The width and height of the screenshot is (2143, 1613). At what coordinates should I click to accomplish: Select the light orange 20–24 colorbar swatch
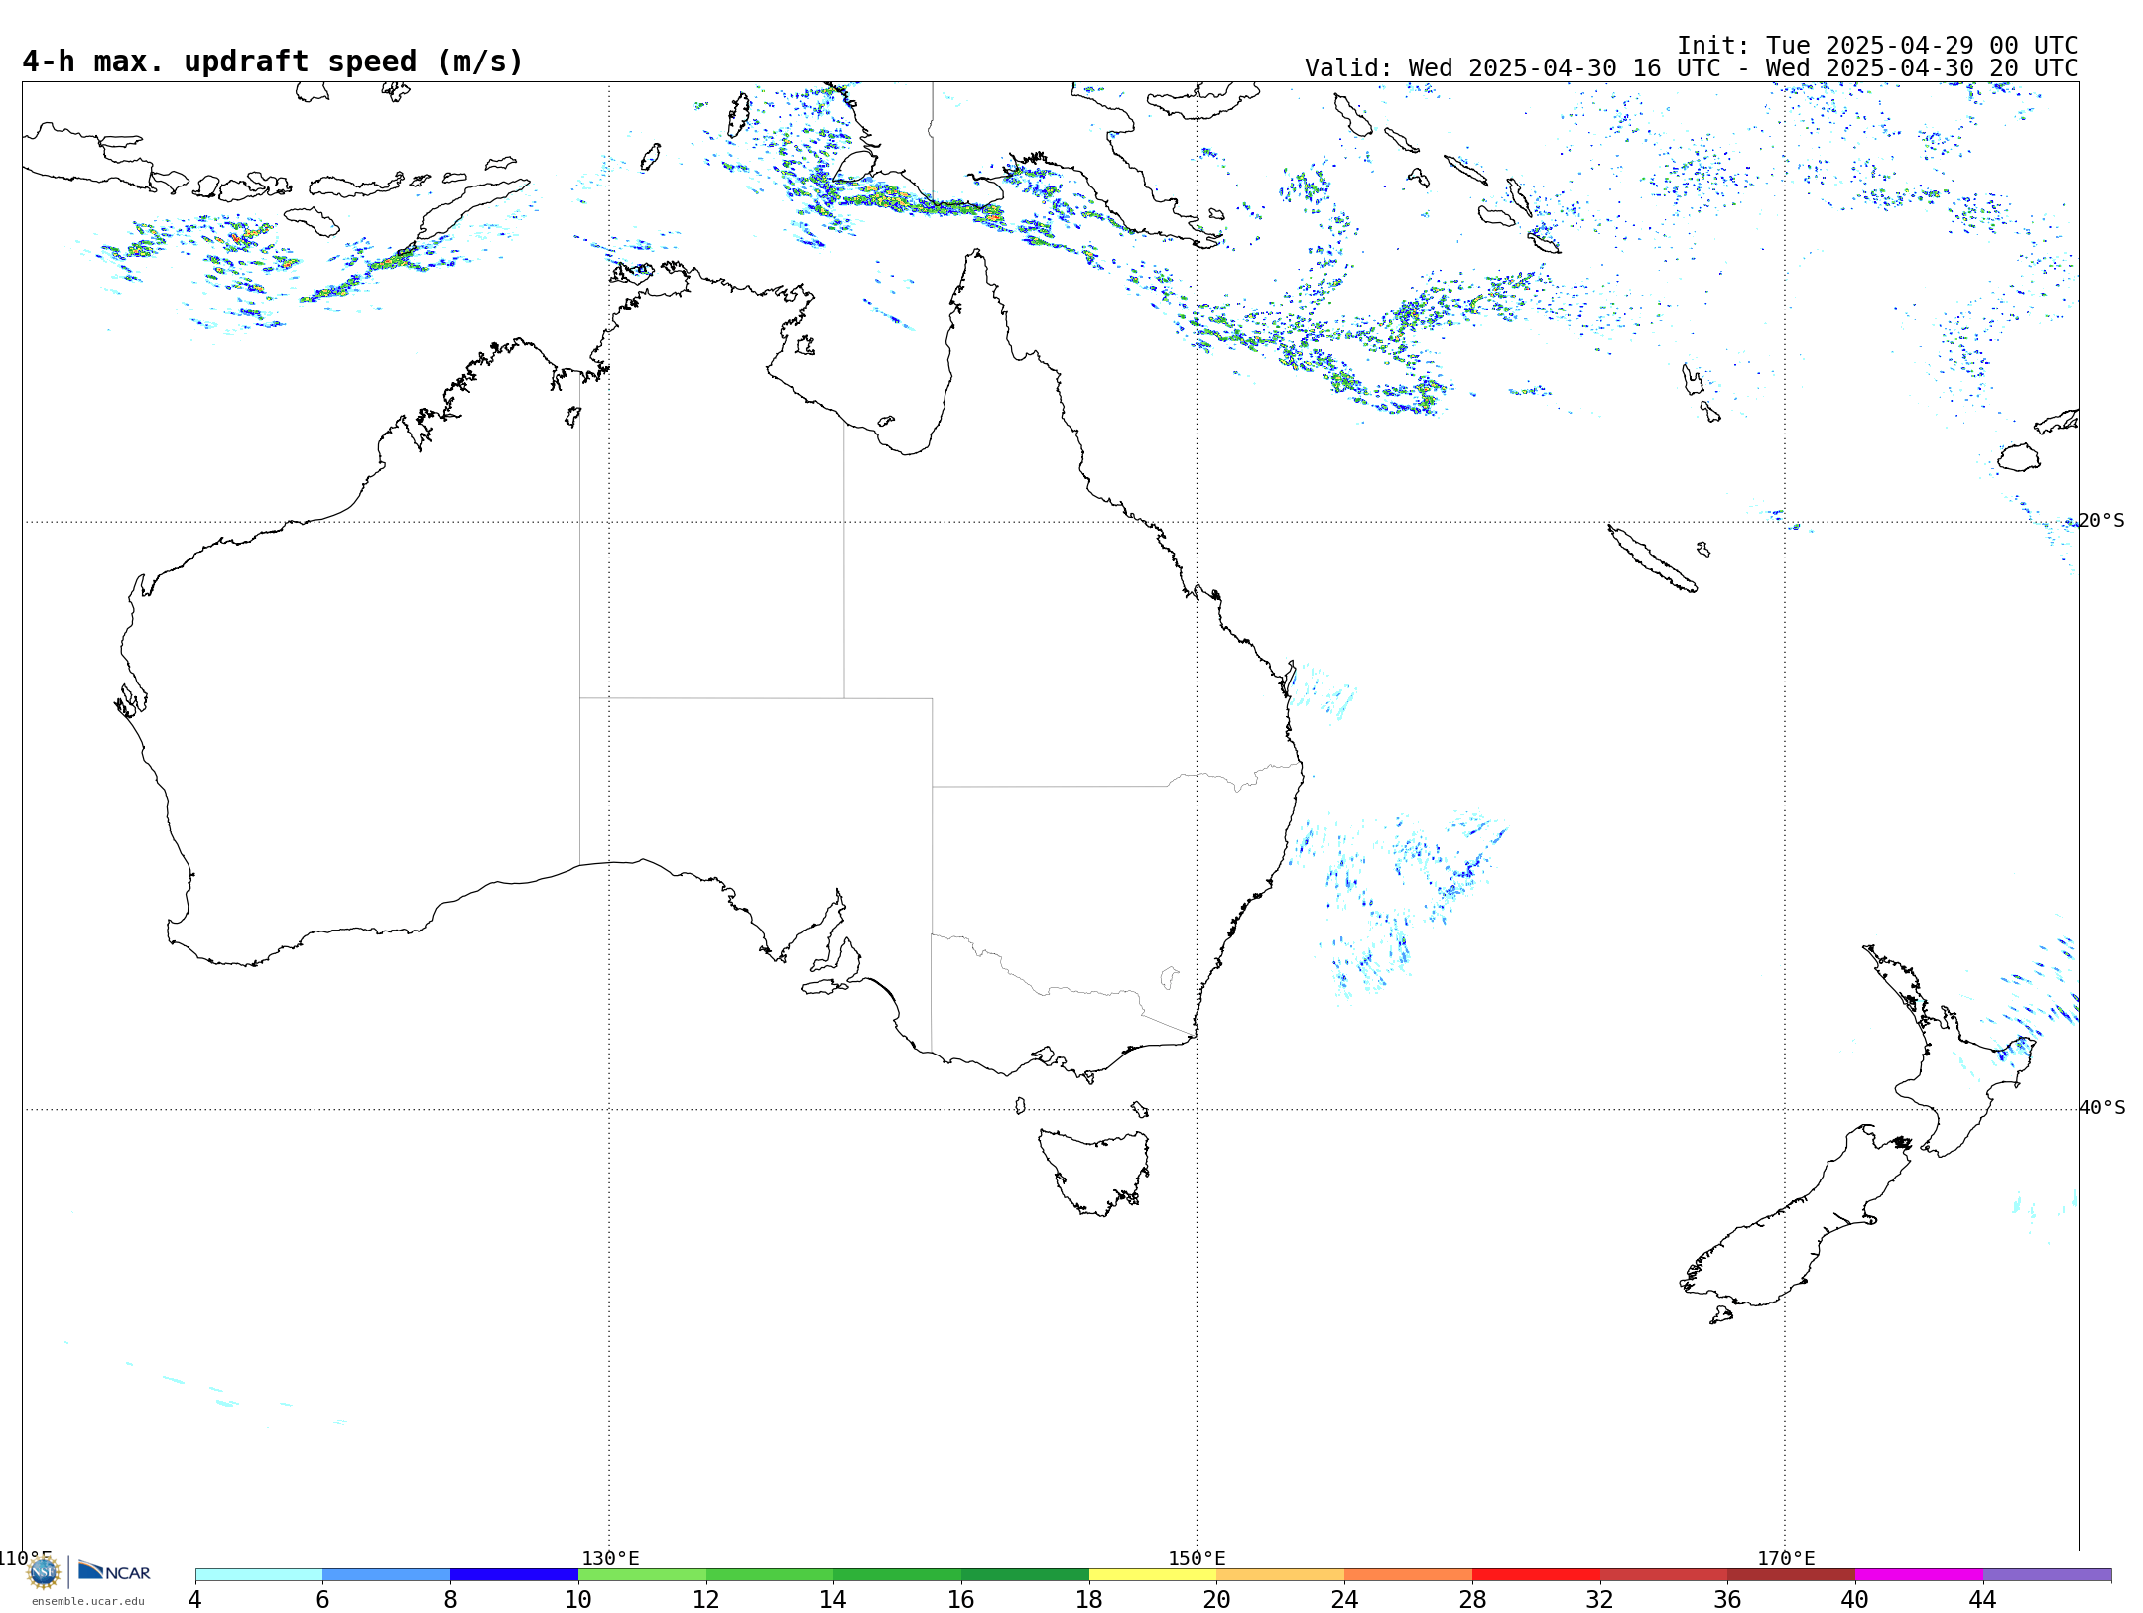click(x=1281, y=1574)
